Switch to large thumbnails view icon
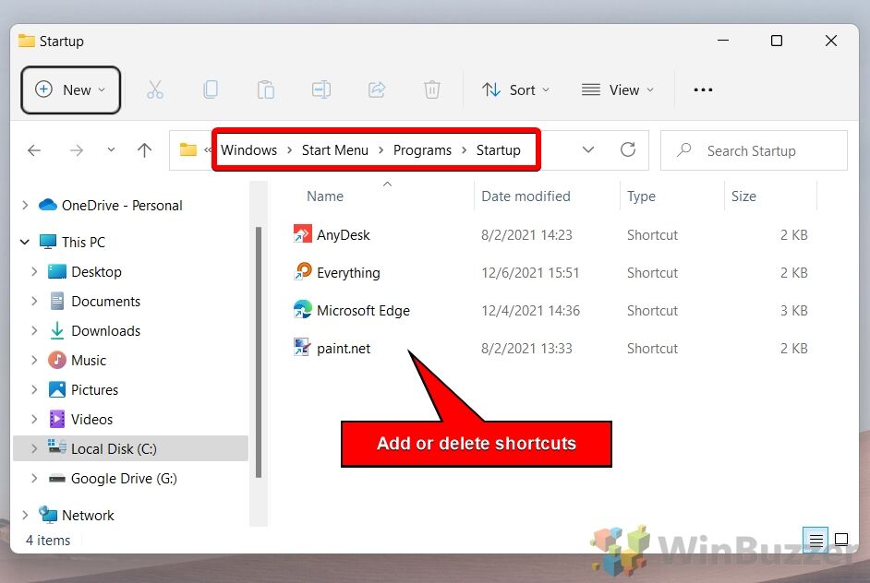 coord(841,540)
